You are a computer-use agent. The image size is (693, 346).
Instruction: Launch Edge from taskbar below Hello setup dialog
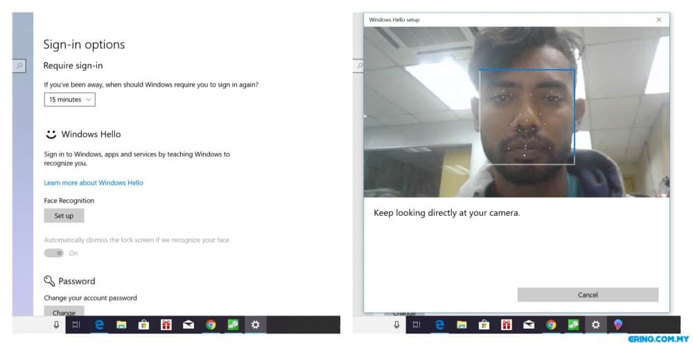pyautogui.click(x=440, y=325)
